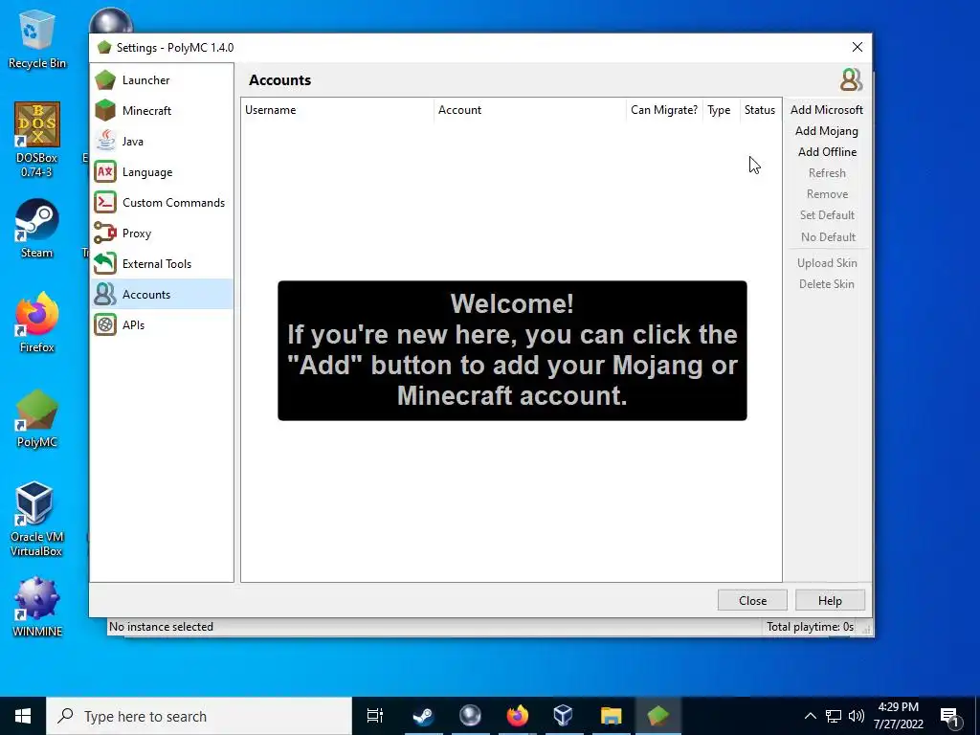This screenshot has height=735, width=980.
Task: Select the APIs settings page
Action: [x=162, y=325]
